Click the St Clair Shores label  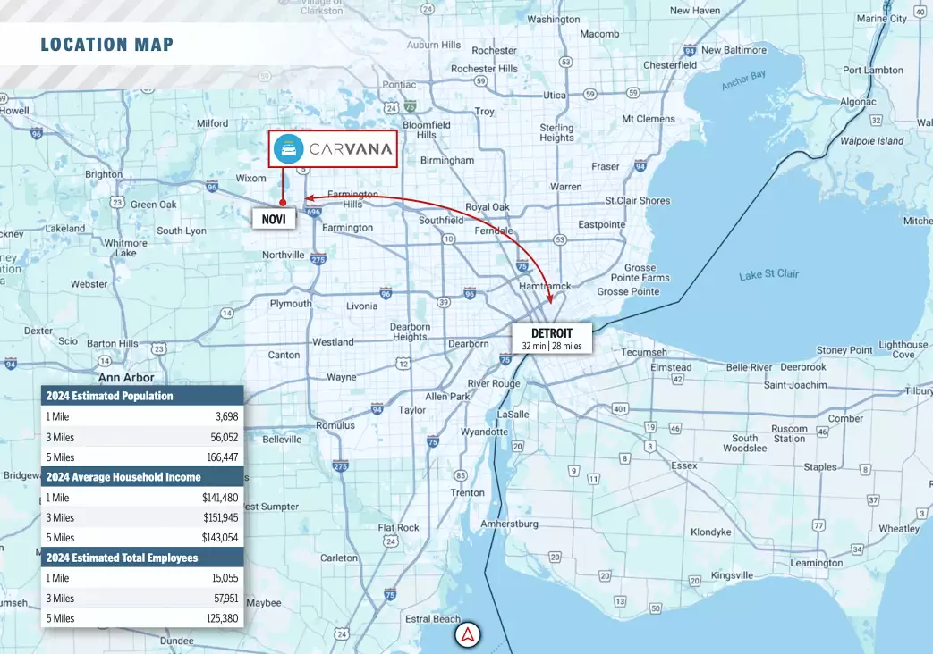(638, 201)
